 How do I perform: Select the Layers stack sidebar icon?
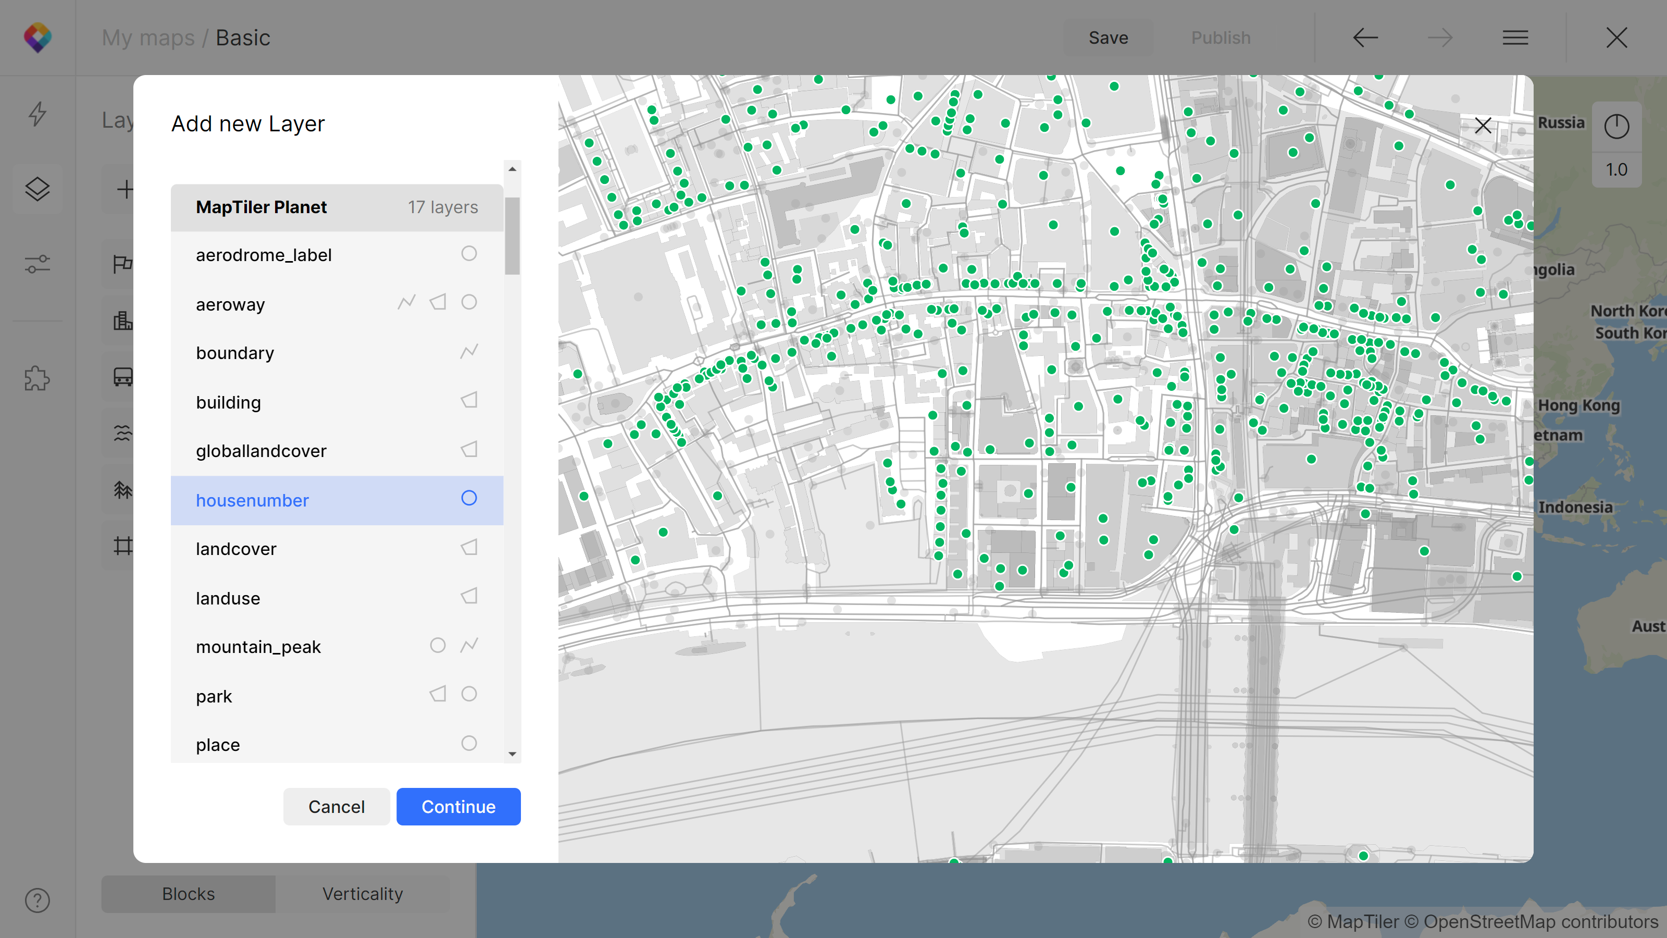pos(38,189)
